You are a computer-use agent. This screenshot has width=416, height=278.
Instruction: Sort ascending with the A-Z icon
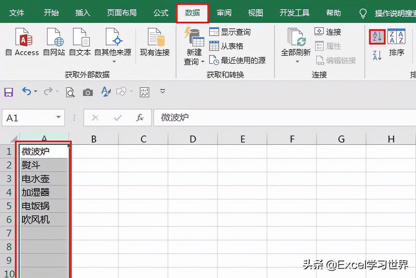377,37
